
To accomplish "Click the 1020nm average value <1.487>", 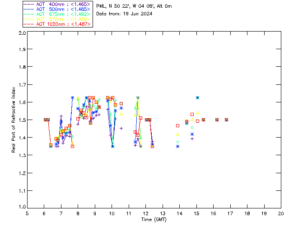I will 81,24.
